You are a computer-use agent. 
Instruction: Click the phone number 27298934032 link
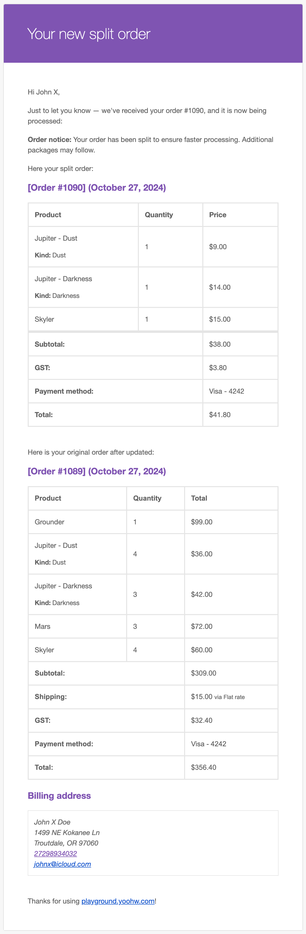55,854
